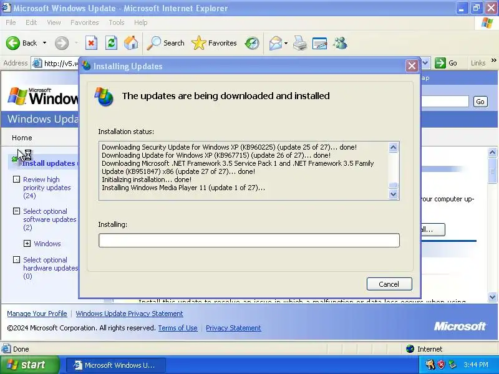
Task: Click the Home link in sidebar
Action: (22, 138)
